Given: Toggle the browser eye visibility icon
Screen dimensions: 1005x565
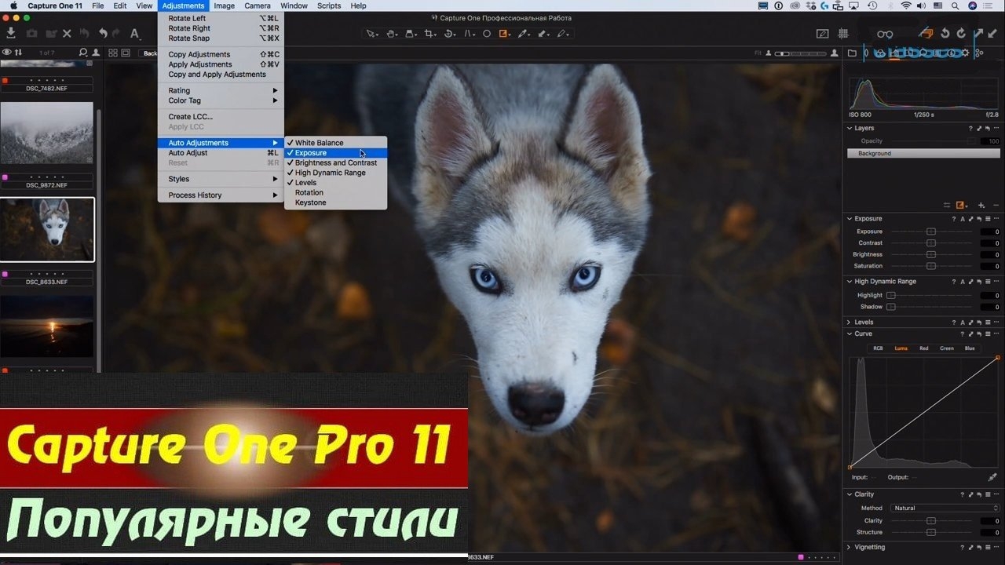Looking at the screenshot, I should [6, 53].
